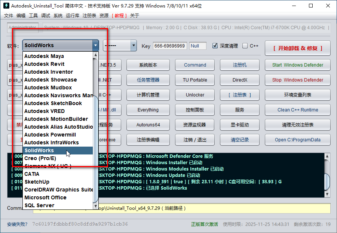337x233 pixels.
Task: Click the Everything button
Action: point(148,110)
